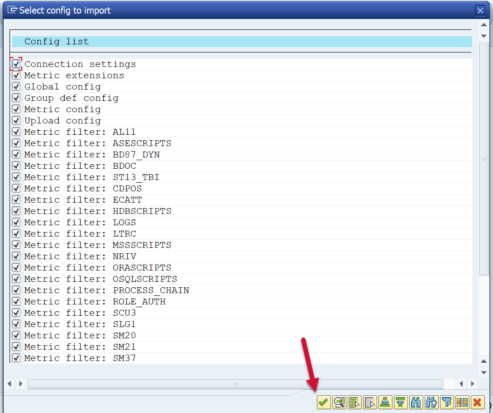The image size is (493, 413).
Task: Click the dialog menu icon in title bar
Action: point(12,10)
